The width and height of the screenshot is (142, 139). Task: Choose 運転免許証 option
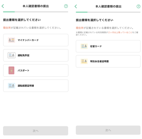pyautogui.click(x=36, y=55)
